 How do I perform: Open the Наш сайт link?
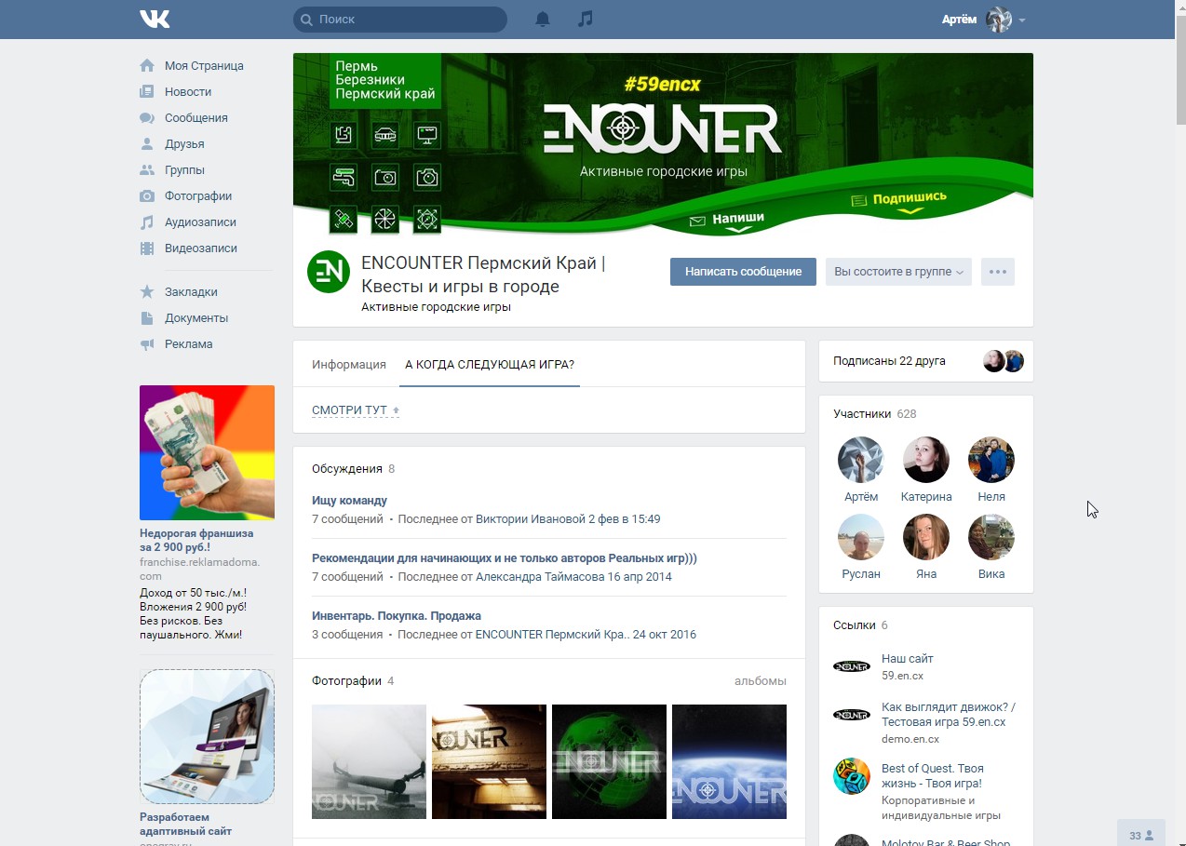[x=908, y=659]
